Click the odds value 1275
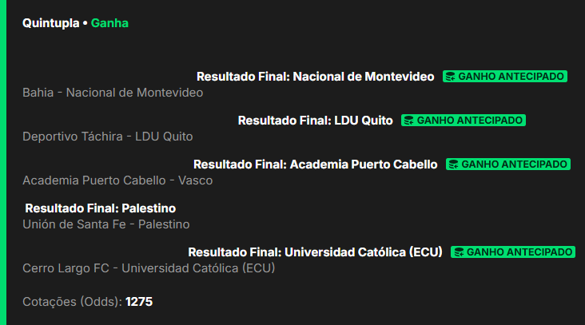The width and height of the screenshot is (585, 325). (139, 302)
